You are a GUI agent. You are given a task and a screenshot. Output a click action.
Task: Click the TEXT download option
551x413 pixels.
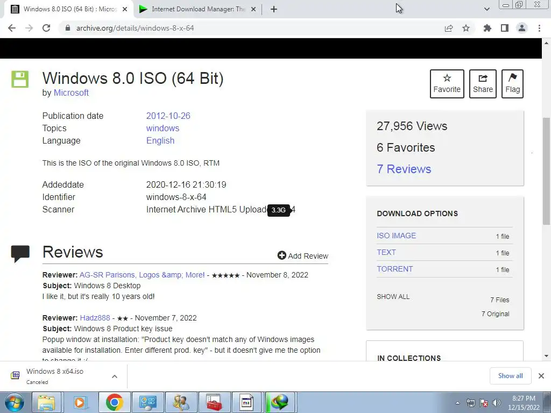click(386, 253)
